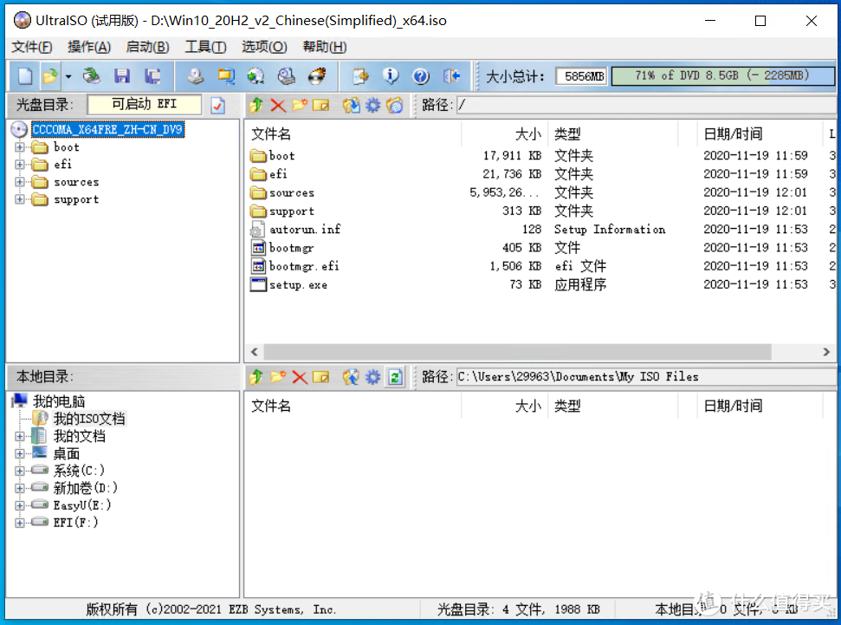Click local pane Add to image icon
The width and height of the screenshot is (841, 625).
point(352,377)
